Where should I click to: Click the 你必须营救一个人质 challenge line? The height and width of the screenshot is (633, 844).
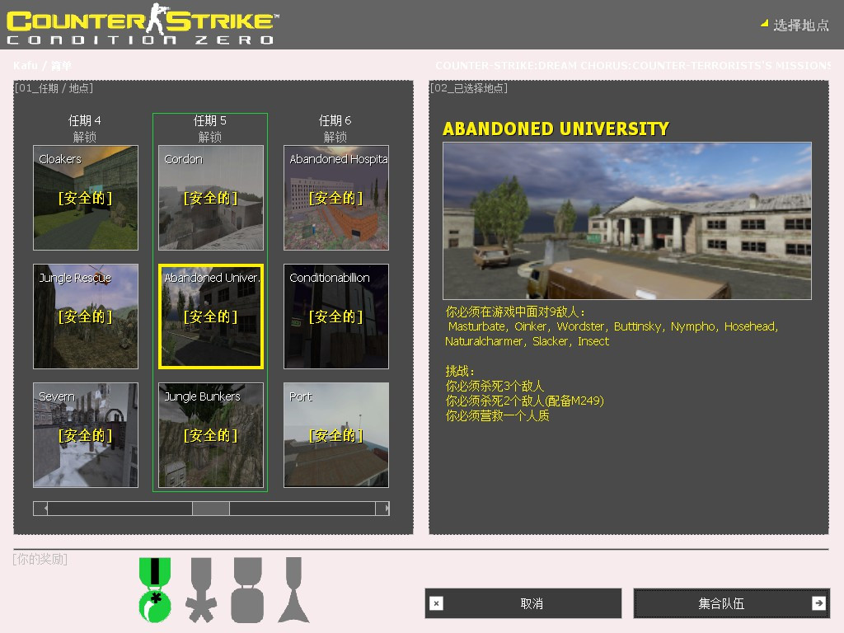pos(497,415)
